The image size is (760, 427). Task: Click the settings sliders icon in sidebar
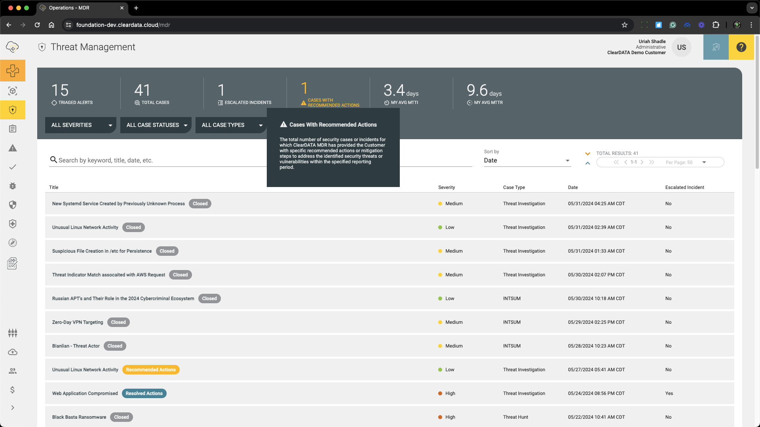pyautogui.click(x=13, y=333)
